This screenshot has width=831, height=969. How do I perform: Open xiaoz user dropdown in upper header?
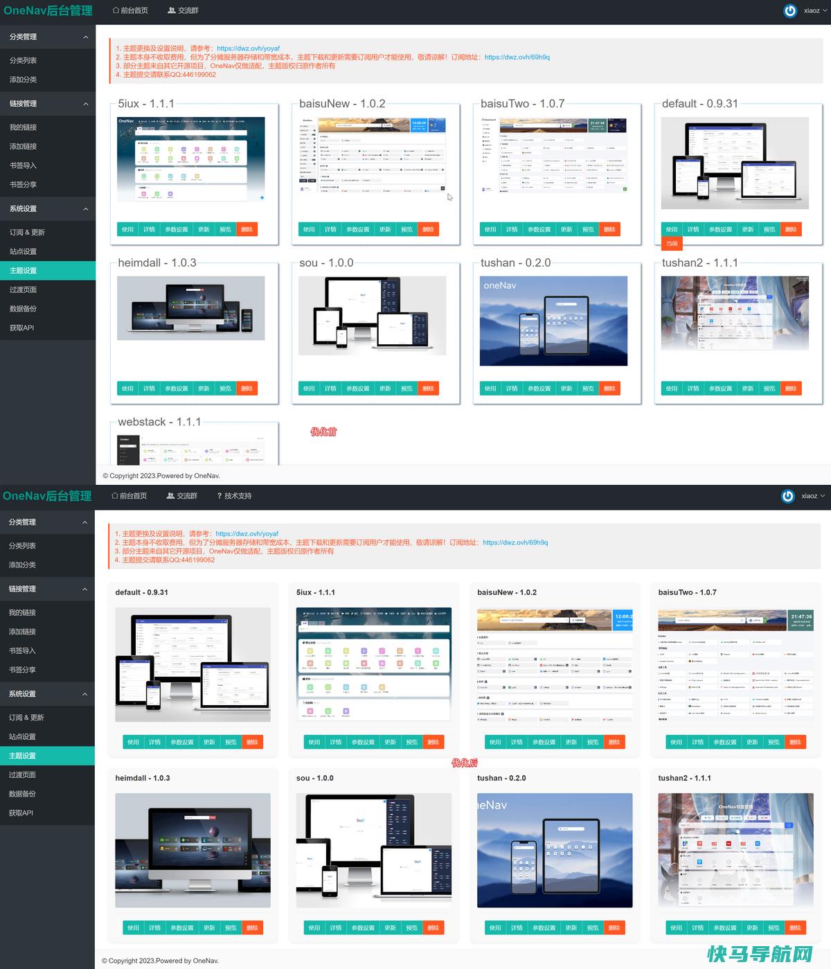pos(815,10)
